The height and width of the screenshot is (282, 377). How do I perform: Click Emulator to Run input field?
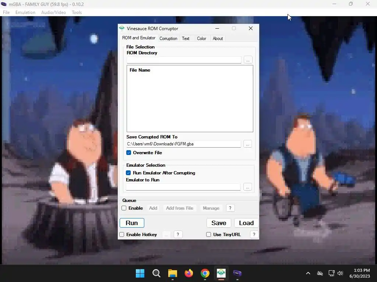click(183, 187)
